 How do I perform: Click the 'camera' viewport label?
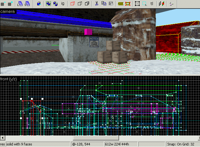click(7, 12)
